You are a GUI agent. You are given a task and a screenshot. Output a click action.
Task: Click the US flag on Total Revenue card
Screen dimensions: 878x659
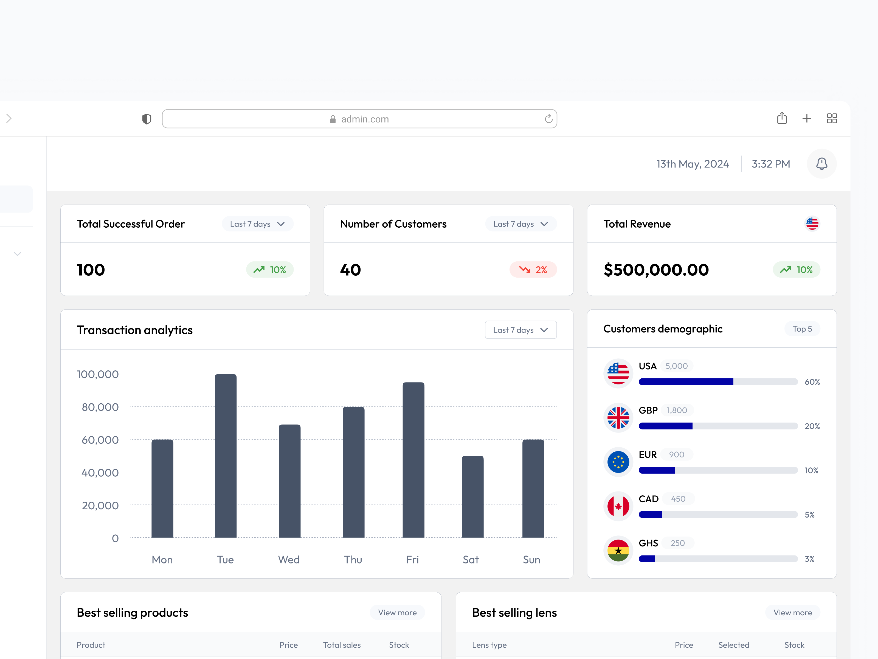coord(812,224)
